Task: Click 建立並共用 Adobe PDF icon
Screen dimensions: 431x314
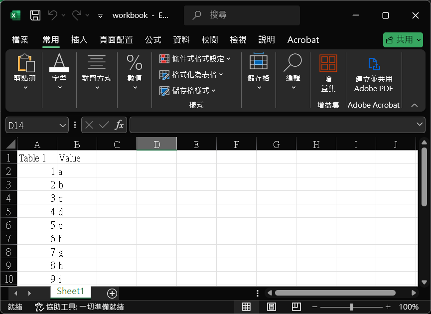Action: (x=373, y=64)
